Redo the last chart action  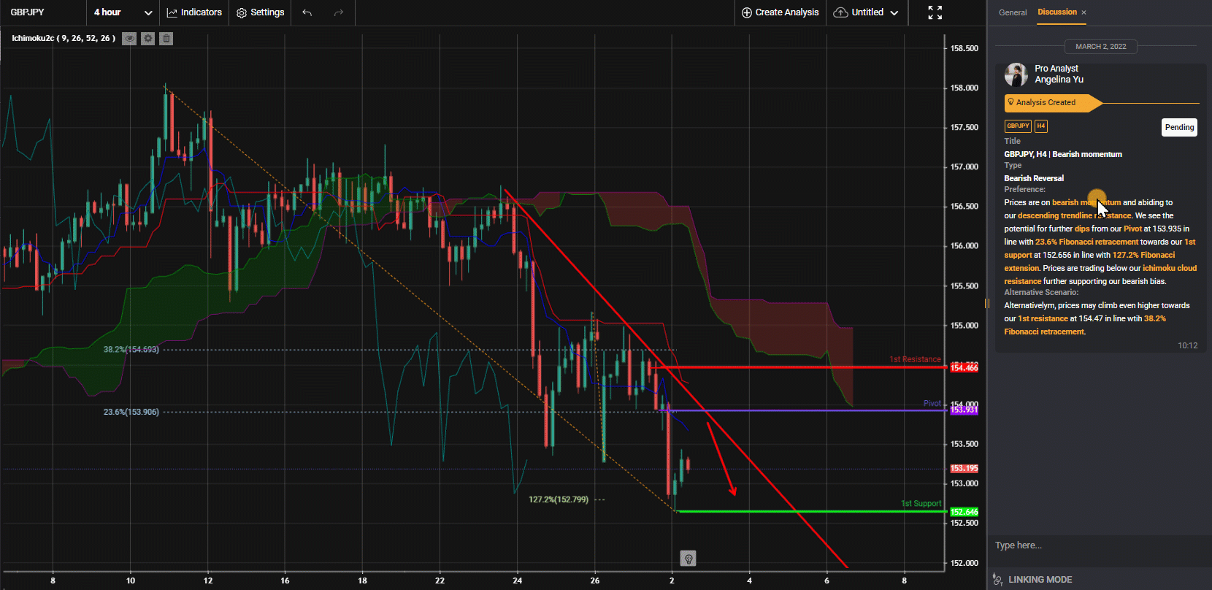[x=339, y=12]
